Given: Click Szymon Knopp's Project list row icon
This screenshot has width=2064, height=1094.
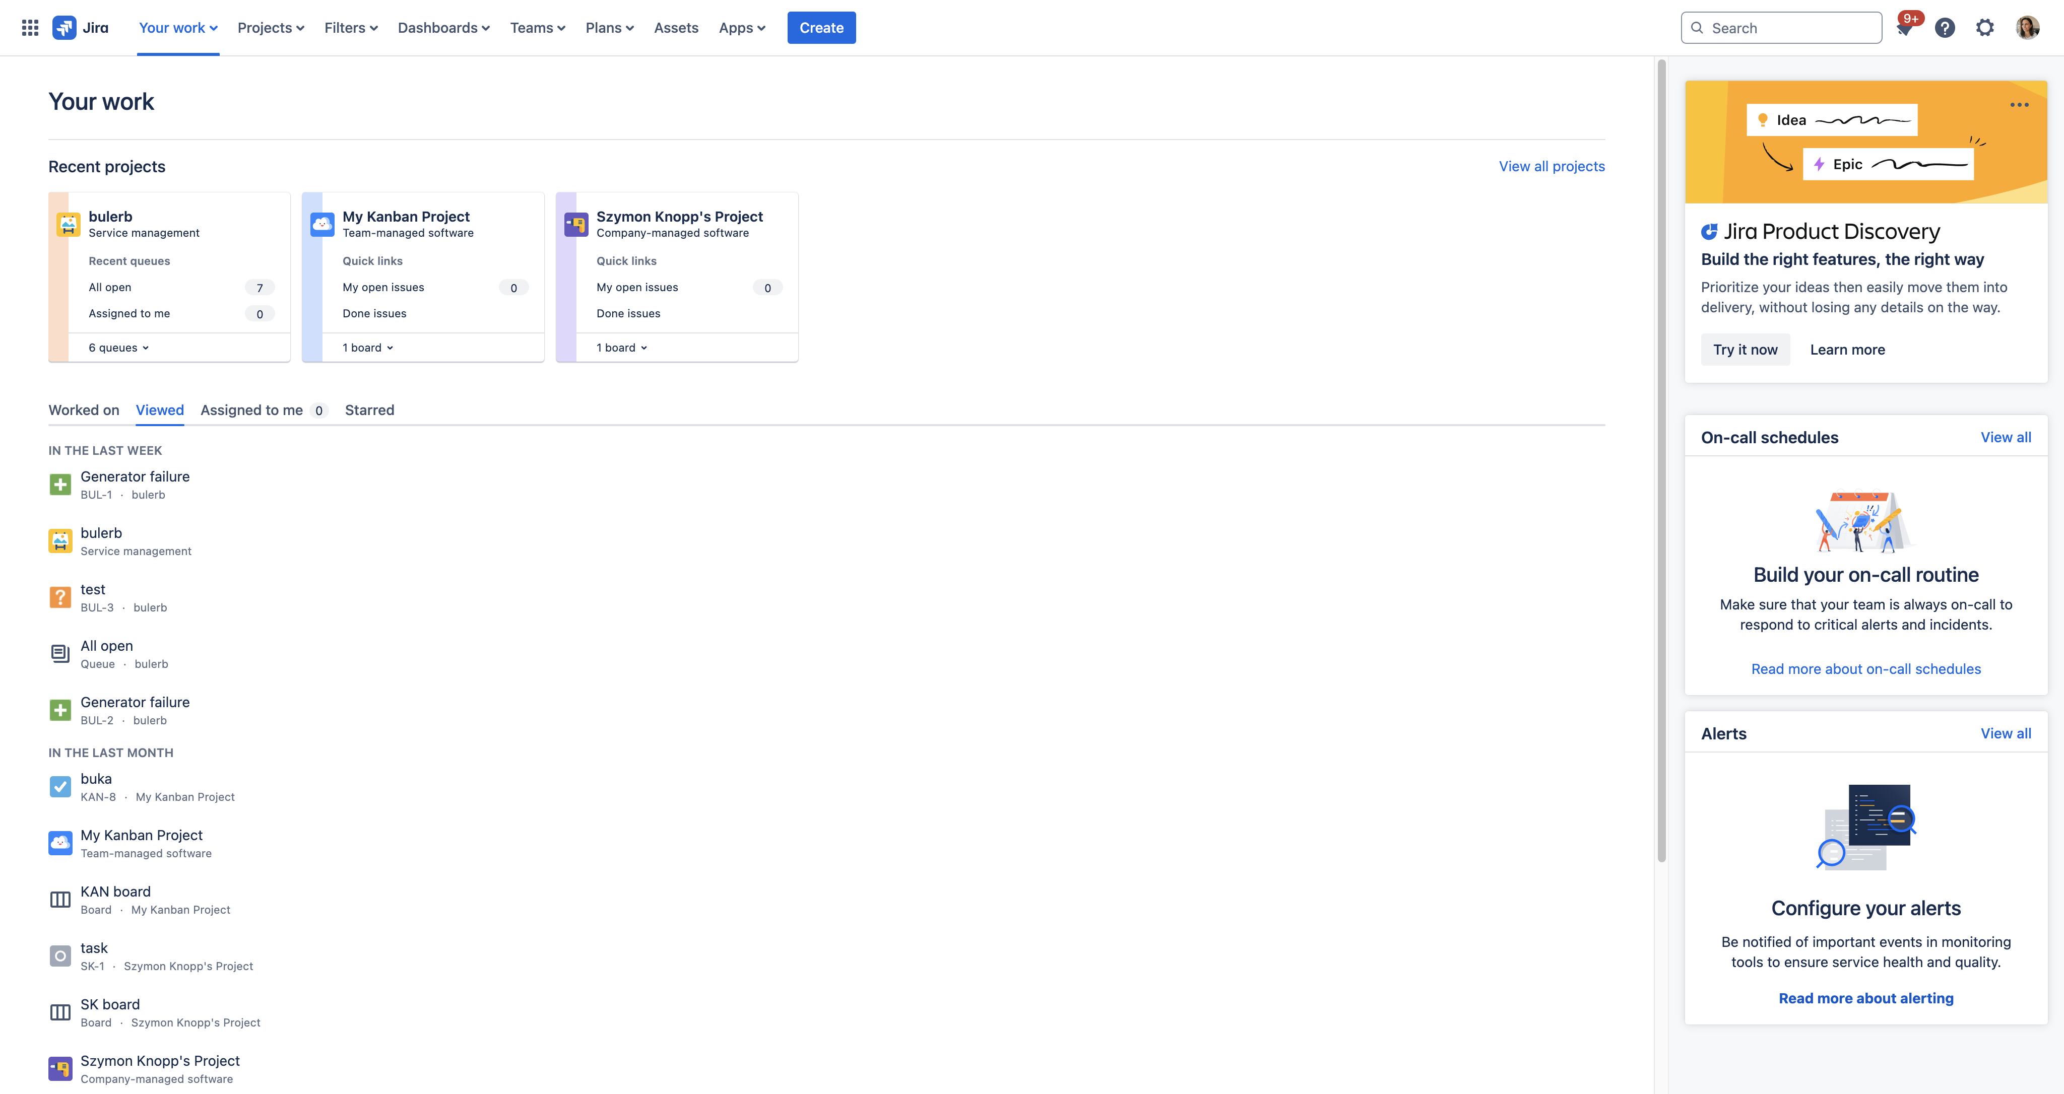Looking at the screenshot, I should [60, 1069].
